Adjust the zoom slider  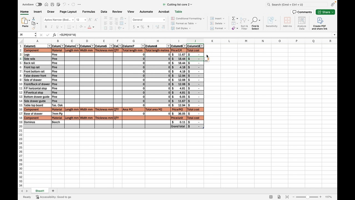pyautogui.click(x=307, y=197)
